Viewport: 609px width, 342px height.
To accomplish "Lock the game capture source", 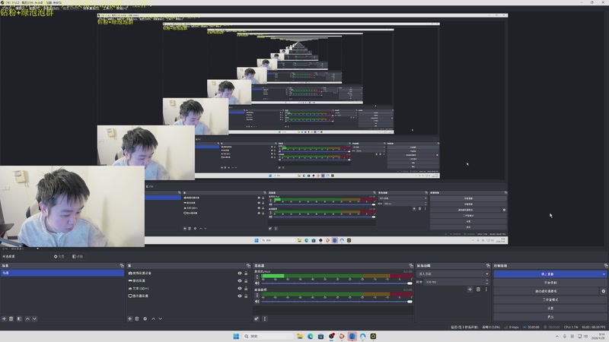I will (x=246, y=280).
